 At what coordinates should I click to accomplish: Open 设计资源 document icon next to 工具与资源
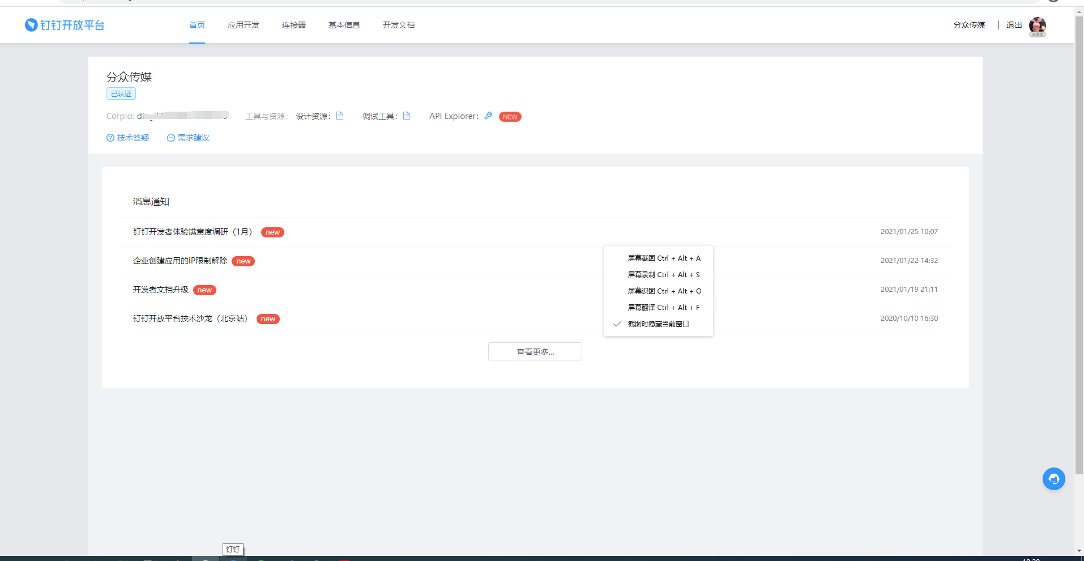point(340,116)
